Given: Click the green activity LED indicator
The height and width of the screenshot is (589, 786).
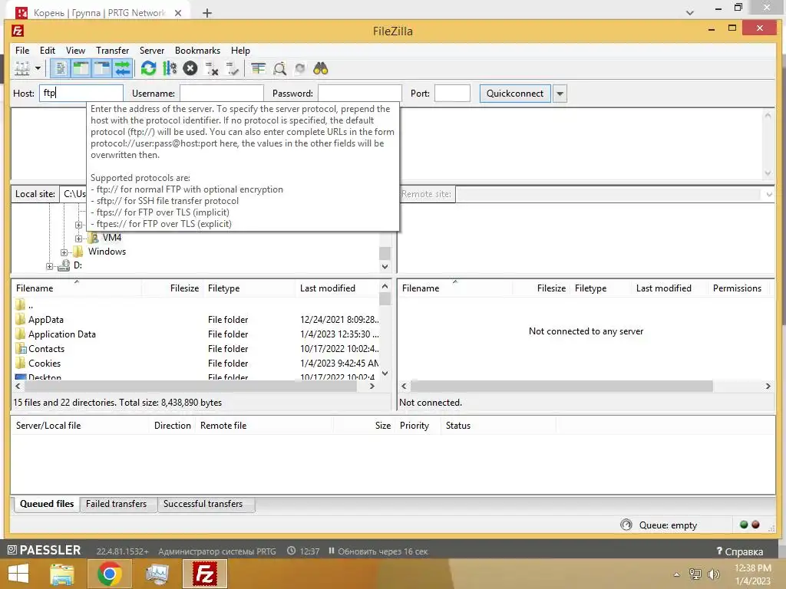Looking at the screenshot, I should pyautogui.click(x=744, y=525).
